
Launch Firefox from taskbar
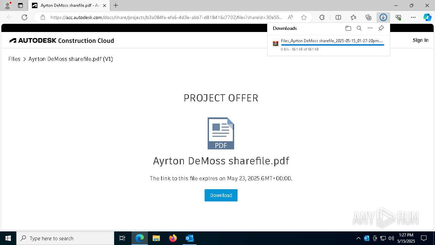pyautogui.click(x=173, y=238)
